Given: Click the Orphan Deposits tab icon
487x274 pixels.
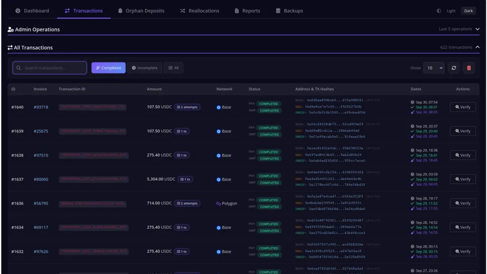Looking at the screenshot, I should pyautogui.click(x=120, y=11).
